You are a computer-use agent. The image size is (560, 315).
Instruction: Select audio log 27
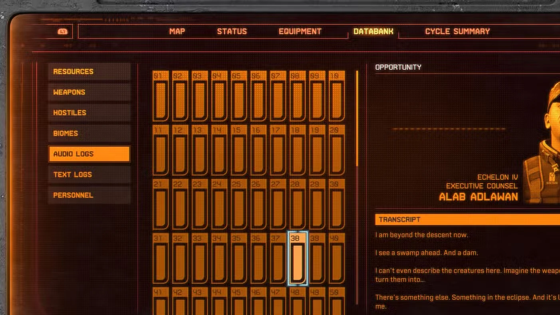(278, 204)
